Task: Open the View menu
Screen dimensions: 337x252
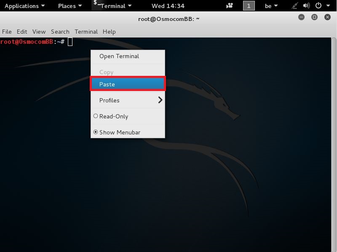Action: (39, 32)
